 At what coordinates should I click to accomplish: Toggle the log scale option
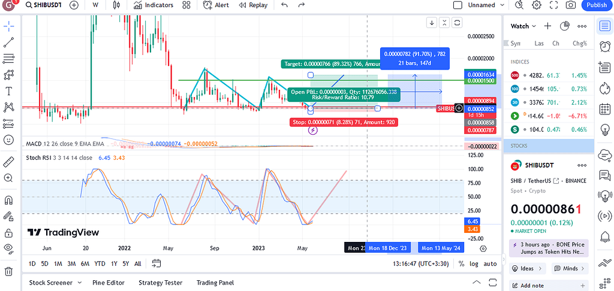pyautogui.click(x=474, y=263)
